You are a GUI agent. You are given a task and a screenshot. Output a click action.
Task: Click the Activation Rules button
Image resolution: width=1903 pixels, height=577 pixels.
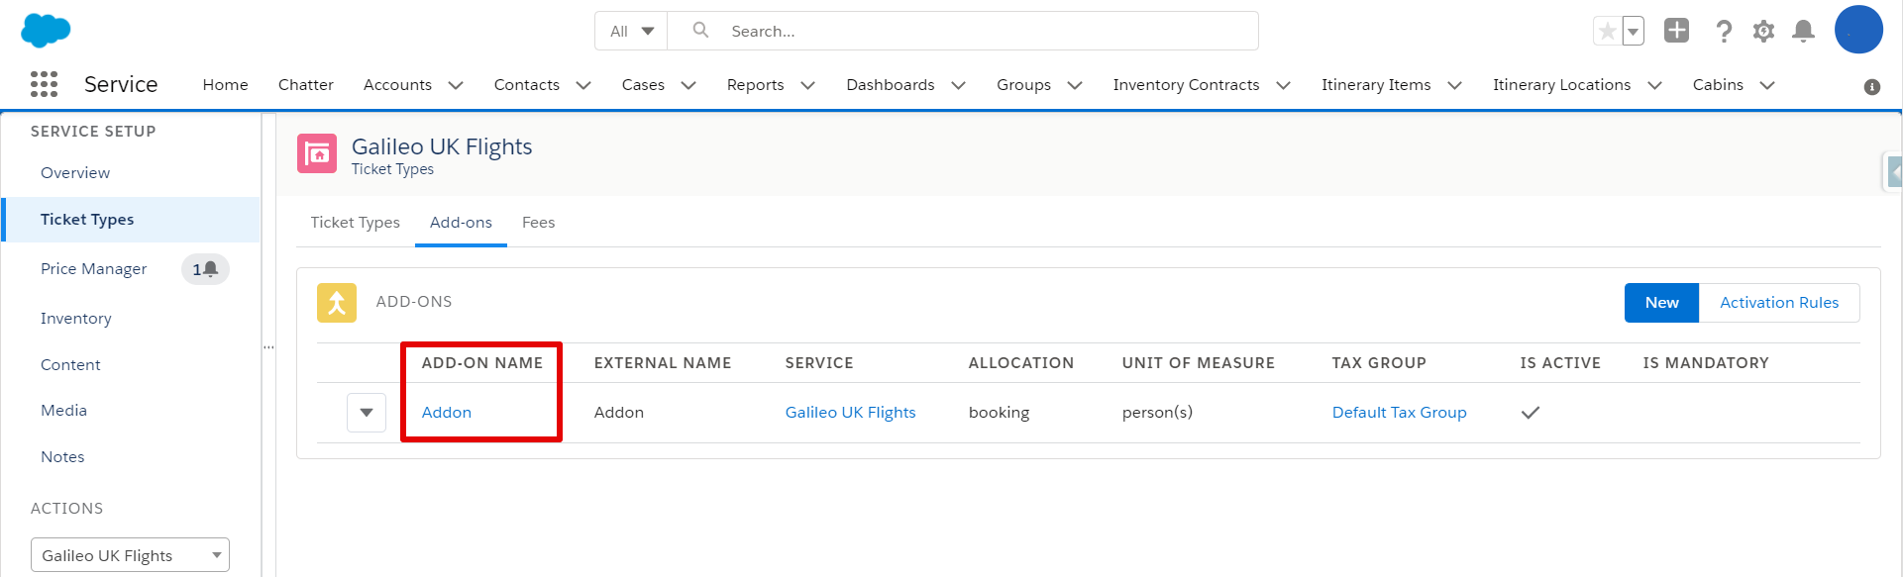[1778, 303]
